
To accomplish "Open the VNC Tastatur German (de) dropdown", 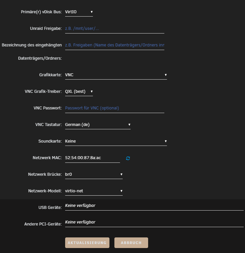I will click(98, 125).
